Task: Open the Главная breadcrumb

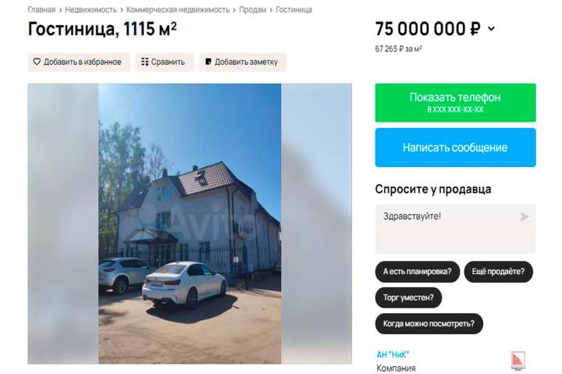Action: [41, 9]
